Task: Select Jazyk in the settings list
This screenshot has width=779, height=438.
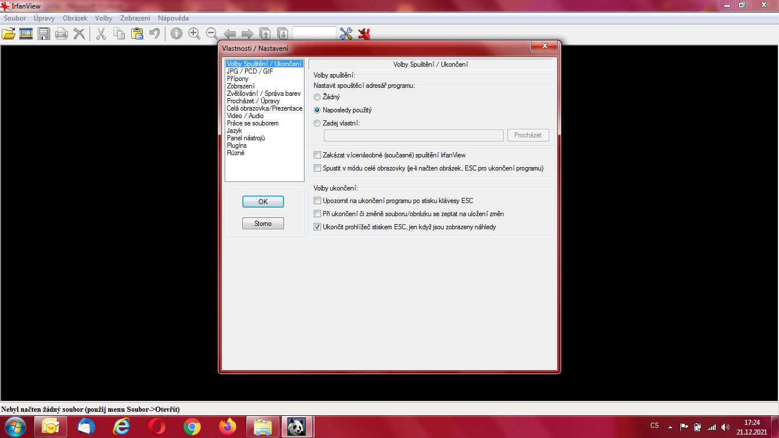Action: point(234,131)
